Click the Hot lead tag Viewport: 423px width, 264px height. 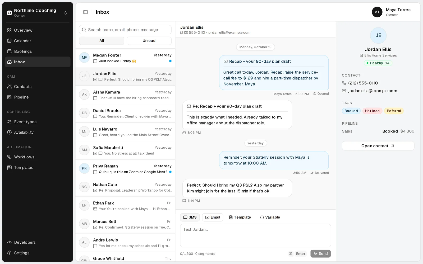click(x=372, y=111)
